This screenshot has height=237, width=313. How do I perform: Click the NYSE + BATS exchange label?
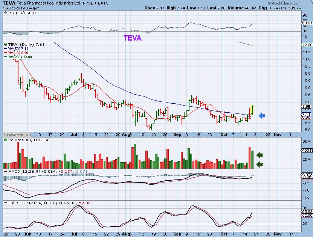pyautogui.click(x=96, y=3)
